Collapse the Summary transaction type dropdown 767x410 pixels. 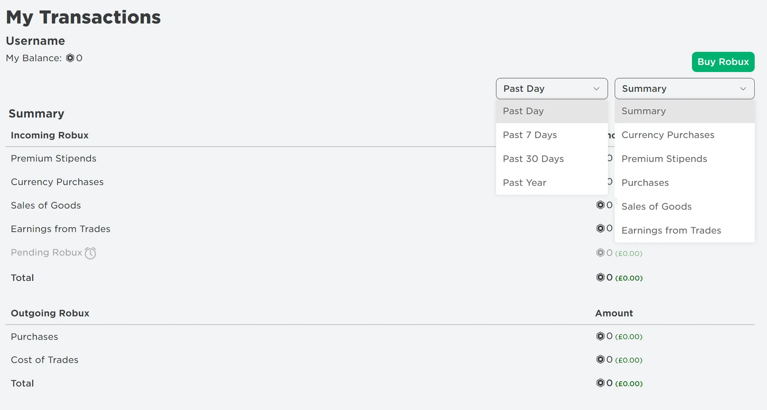(684, 89)
